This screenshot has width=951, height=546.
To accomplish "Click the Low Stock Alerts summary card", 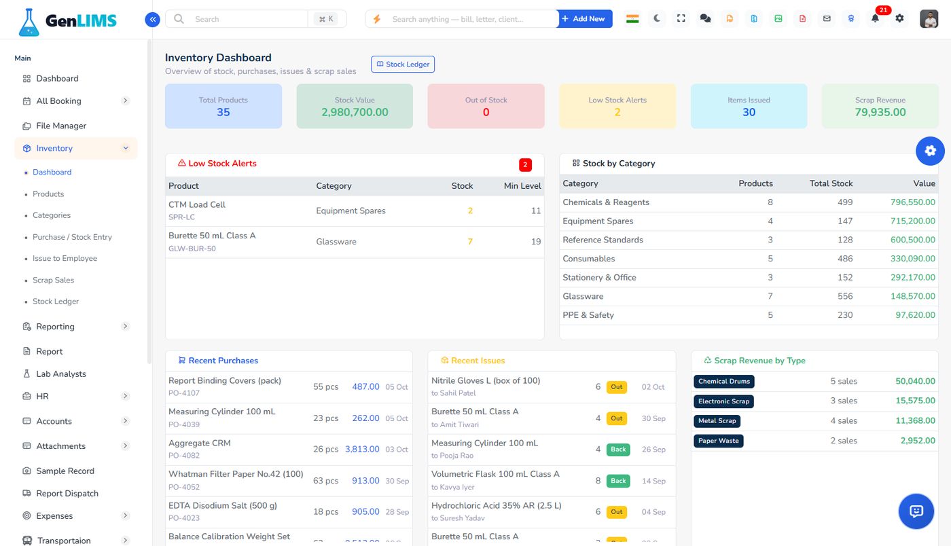I will 617,106.
